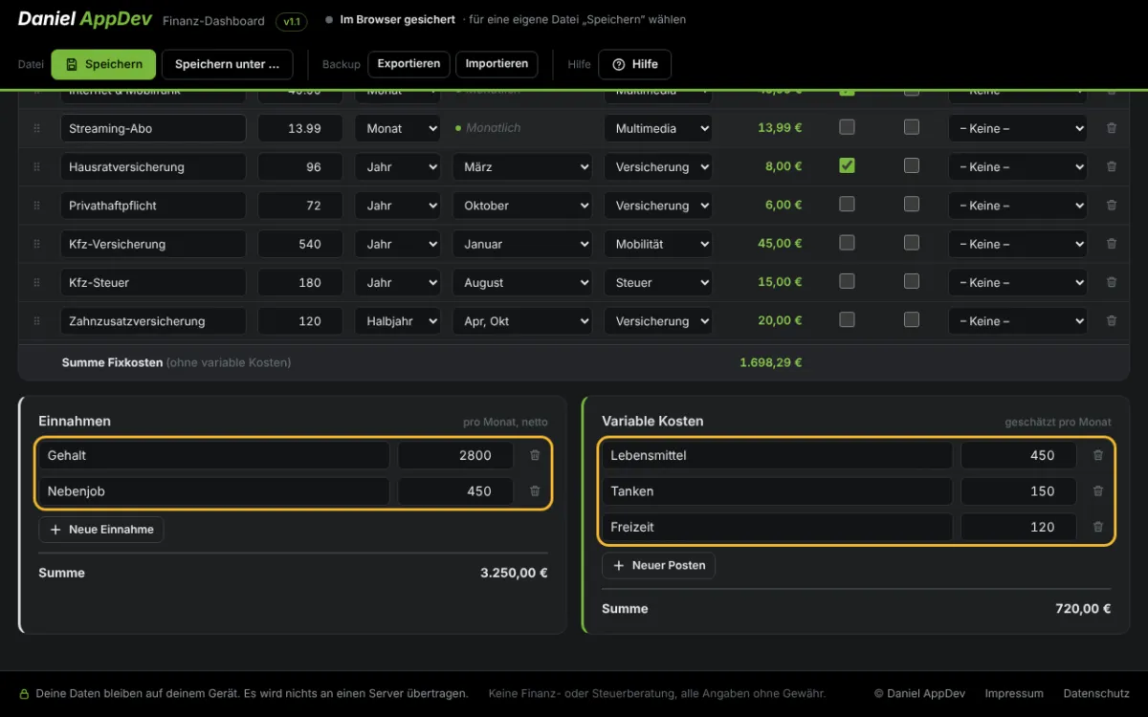Screen dimensions: 1148x717
Task: Delete the Tanken variable cost
Action: 1097,491
